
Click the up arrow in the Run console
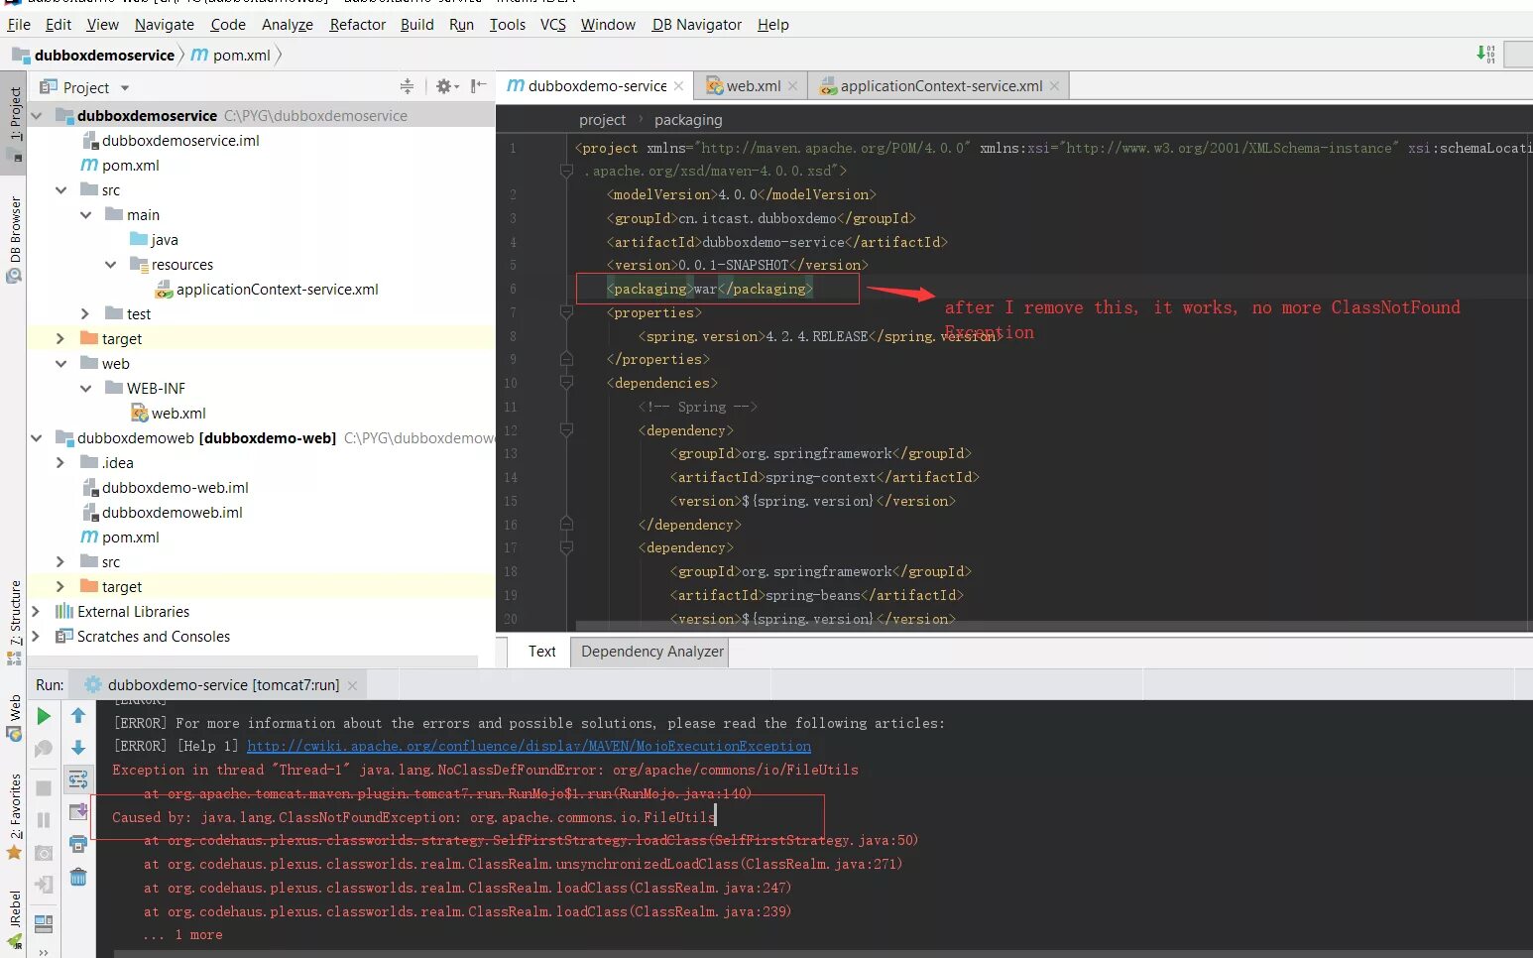(x=78, y=716)
